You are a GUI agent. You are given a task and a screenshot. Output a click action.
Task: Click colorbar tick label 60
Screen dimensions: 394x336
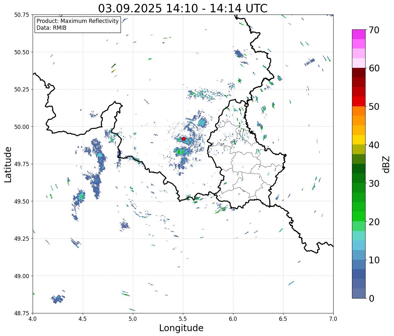pos(374,68)
